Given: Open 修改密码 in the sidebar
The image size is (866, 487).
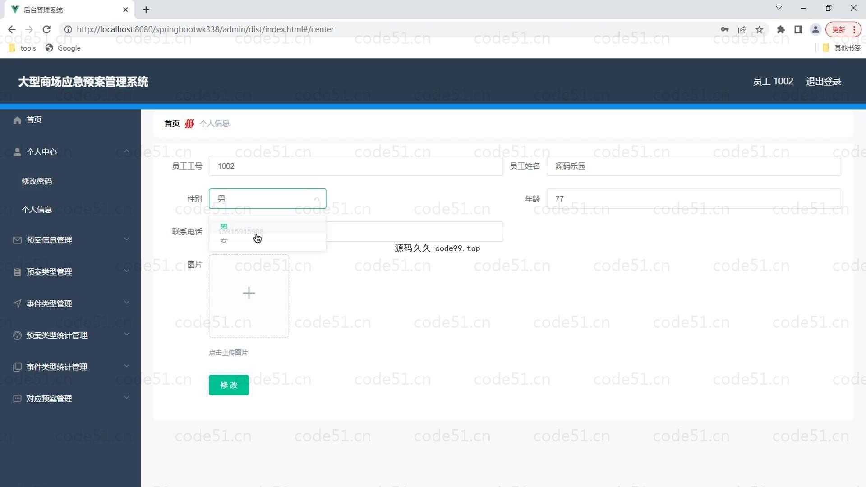Looking at the screenshot, I should coord(37,181).
